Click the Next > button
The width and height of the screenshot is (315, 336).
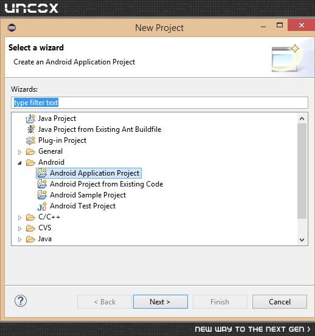(x=161, y=302)
